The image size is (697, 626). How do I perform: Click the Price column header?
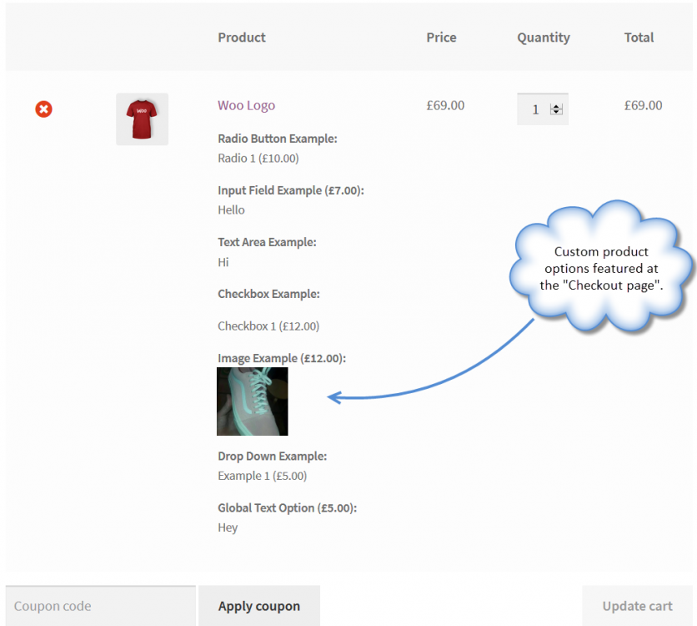click(x=441, y=38)
